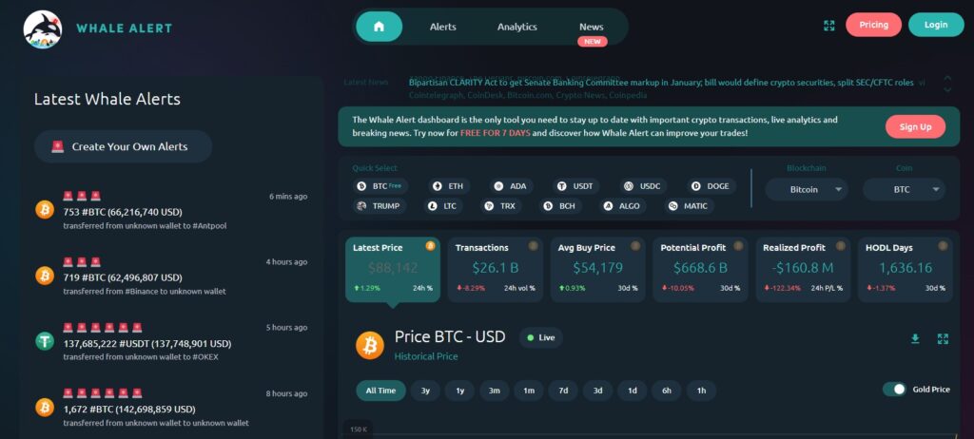Viewport: 974px width, 439px height.
Task: Open the 753 #BTC Antpool transfer alert
Action: (171, 210)
